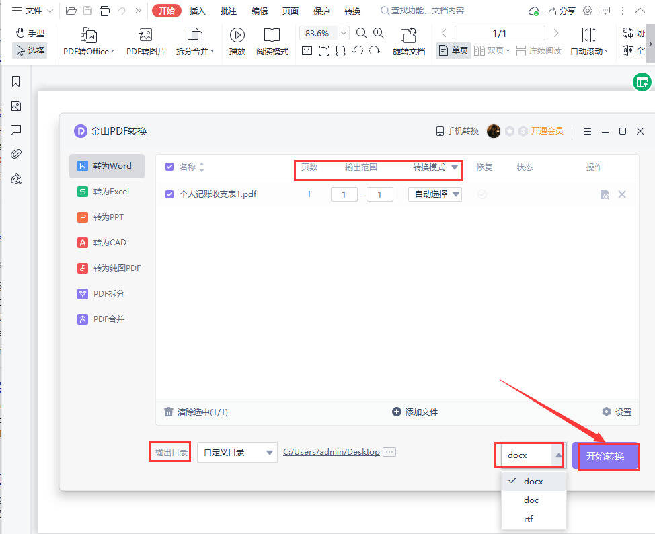Toggle the select-all 名称 header checkbox
655x534 pixels.
point(169,167)
